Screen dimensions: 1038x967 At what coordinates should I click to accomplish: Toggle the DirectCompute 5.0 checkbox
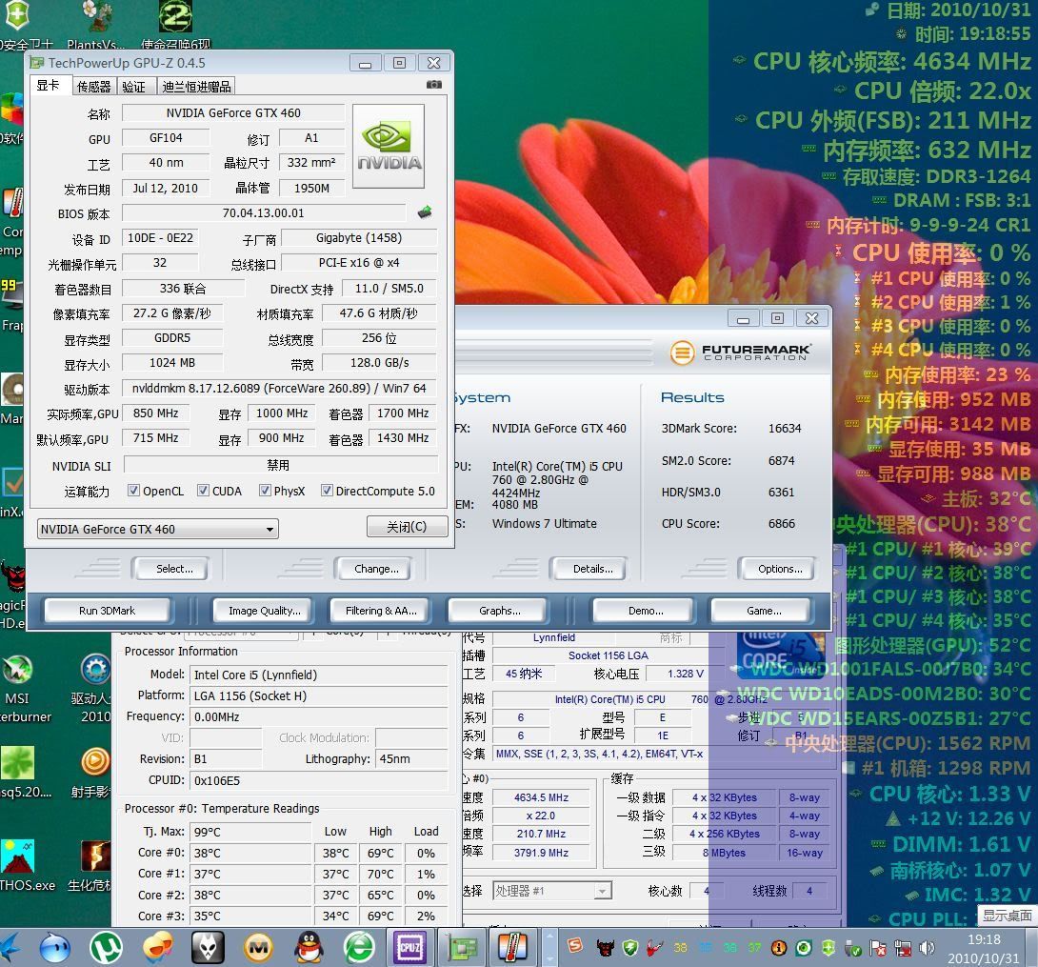click(327, 491)
